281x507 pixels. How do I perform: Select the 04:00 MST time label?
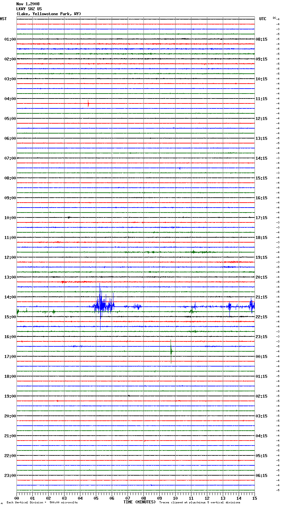click(x=10, y=99)
